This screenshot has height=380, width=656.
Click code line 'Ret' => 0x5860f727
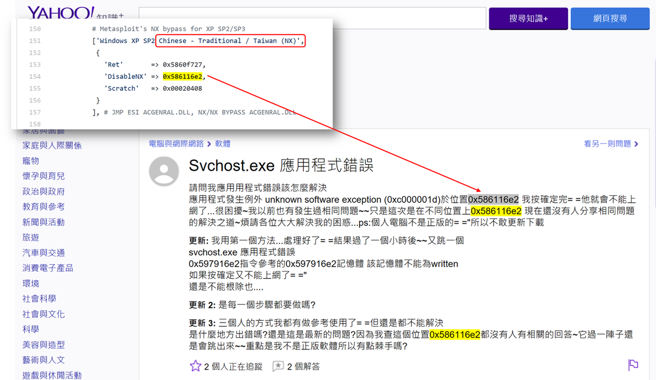[x=154, y=65]
